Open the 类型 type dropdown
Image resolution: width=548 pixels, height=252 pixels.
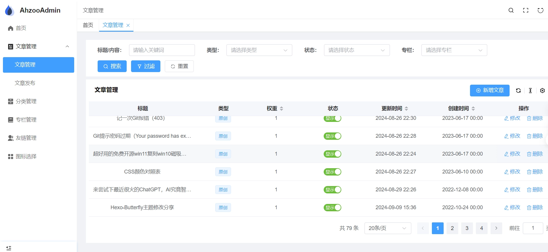coord(259,50)
